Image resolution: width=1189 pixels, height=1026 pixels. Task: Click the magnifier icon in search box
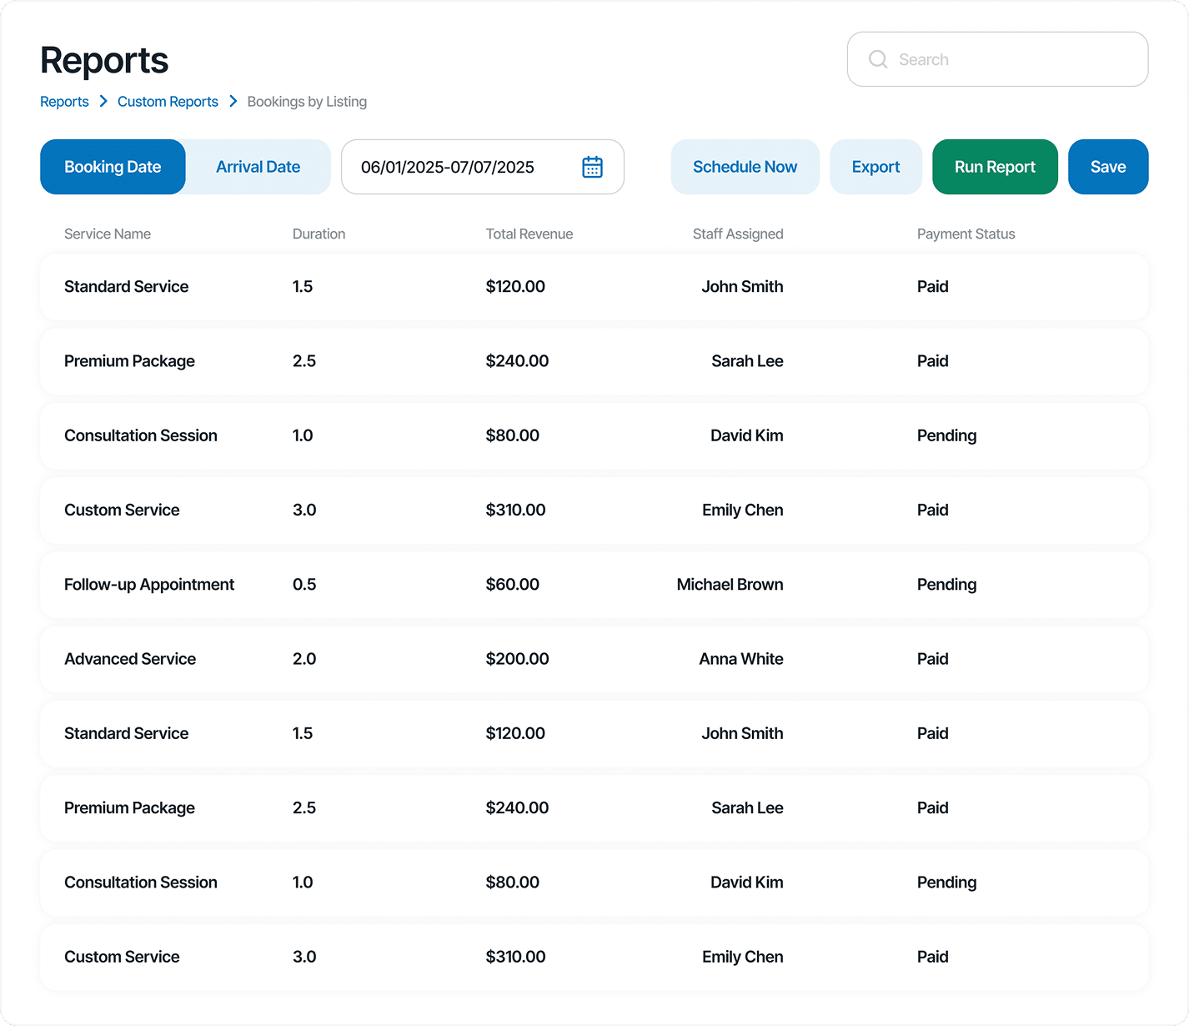pyautogui.click(x=878, y=59)
